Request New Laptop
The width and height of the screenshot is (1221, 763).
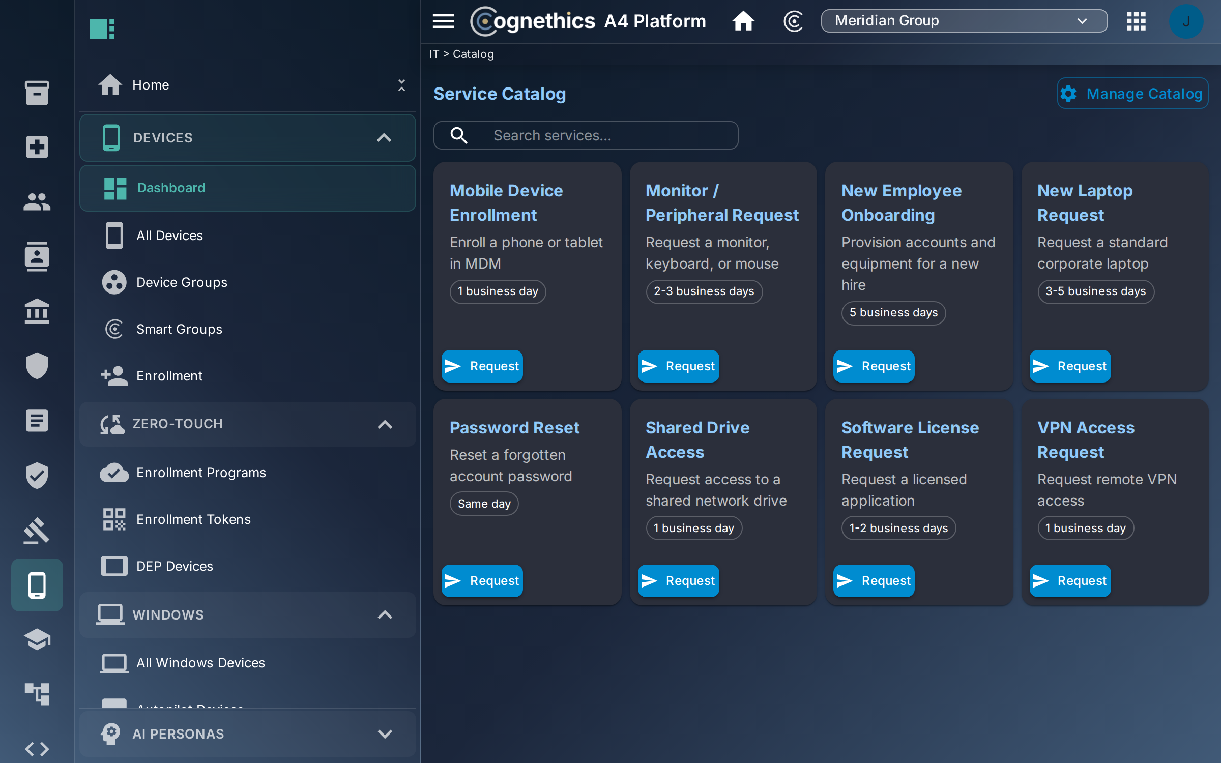[x=1070, y=366]
